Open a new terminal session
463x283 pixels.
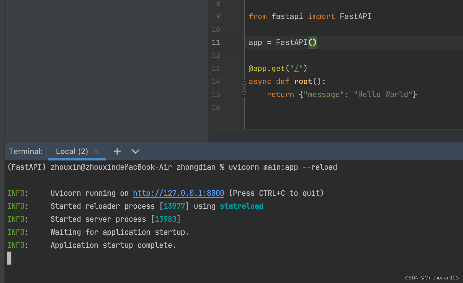117,151
